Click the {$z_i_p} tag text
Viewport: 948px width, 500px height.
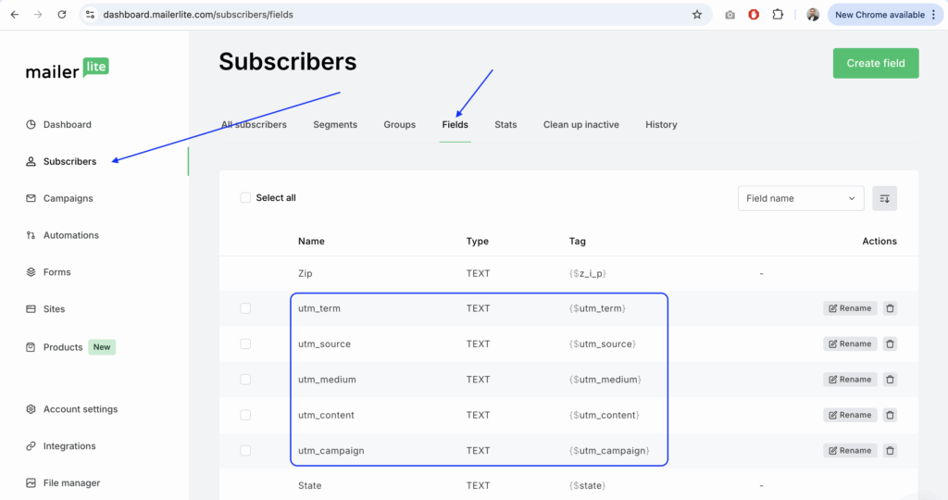pyautogui.click(x=588, y=273)
